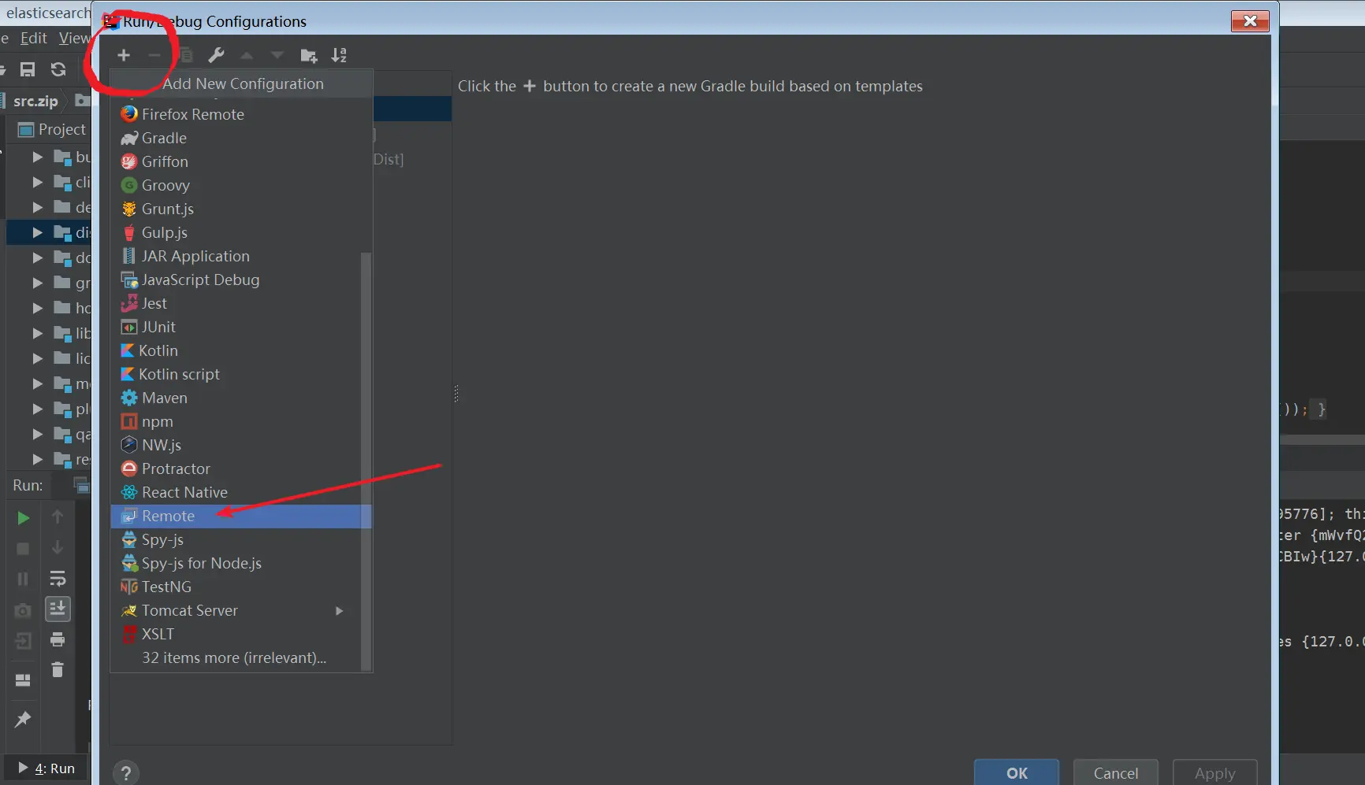1365x785 pixels.
Task: Expand the 're' folder in Project tree
Action: (x=37, y=459)
